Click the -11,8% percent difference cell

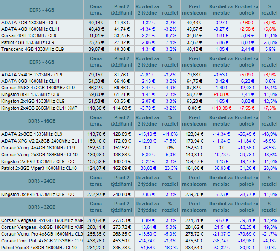coord(170,134)
